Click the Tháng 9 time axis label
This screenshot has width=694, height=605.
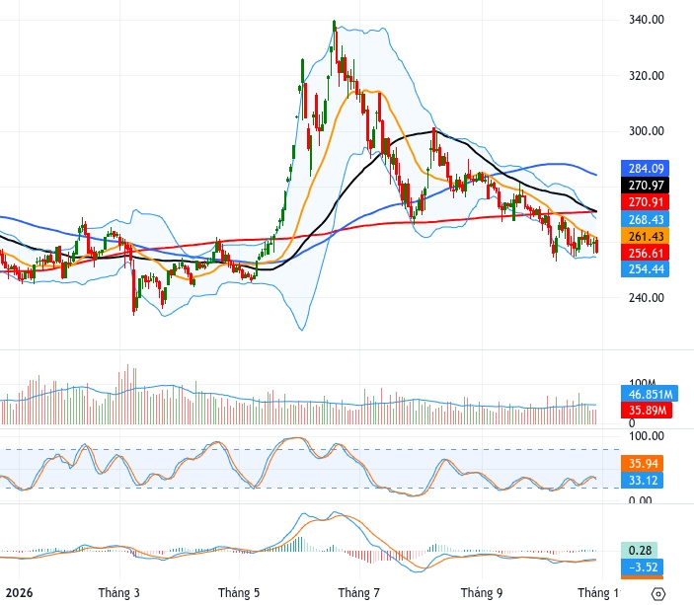tap(482, 592)
